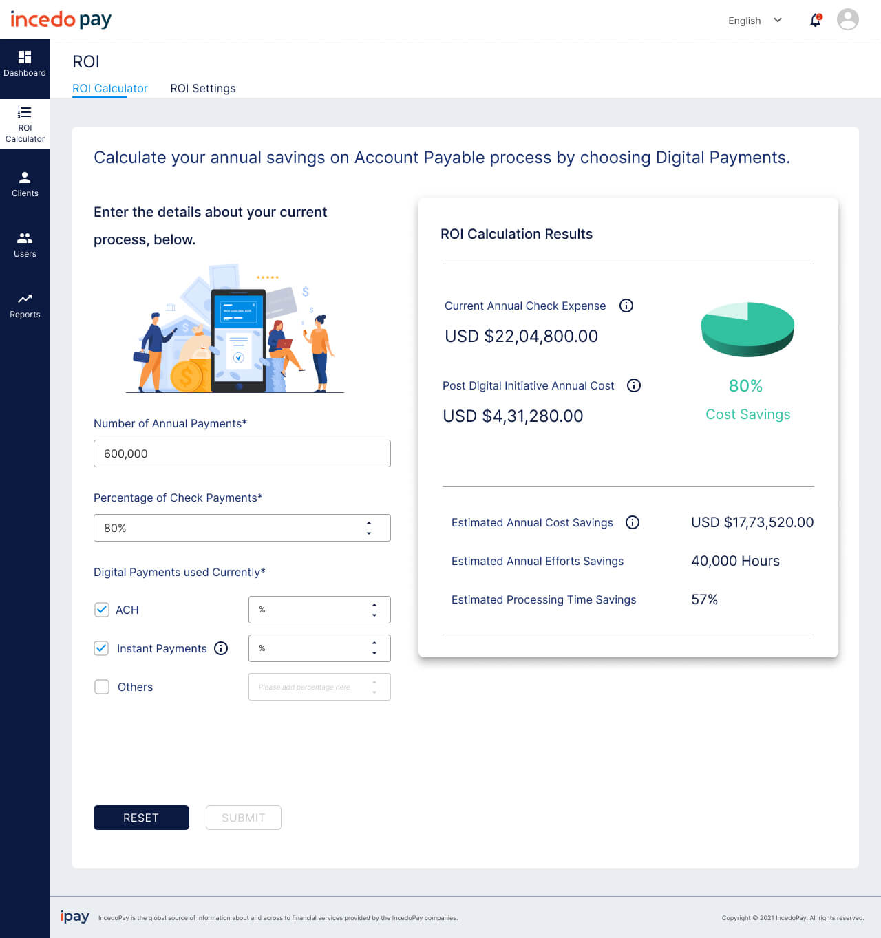The height and width of the screenshot is (938, 881).
Task: Select the ROI Calculator sidebar icon
Action: click(x=25, y=124)
